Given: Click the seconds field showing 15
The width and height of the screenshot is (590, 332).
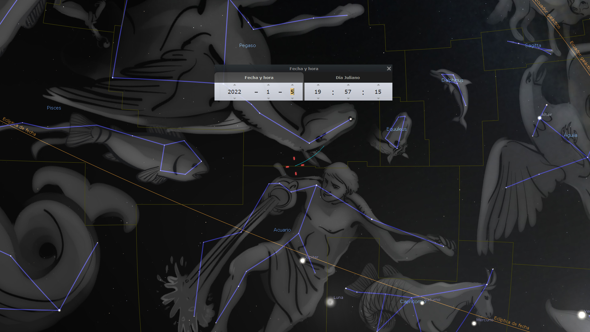Looking at the screenshot, I should coord(378,92).
